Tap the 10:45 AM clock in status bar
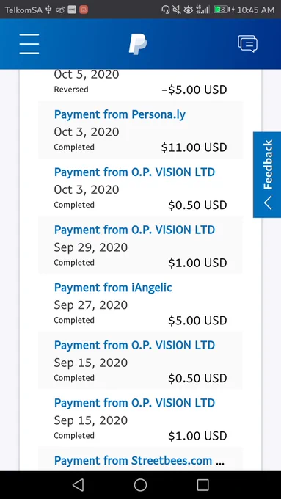281x499 pixels. click(x=255, y=10)
